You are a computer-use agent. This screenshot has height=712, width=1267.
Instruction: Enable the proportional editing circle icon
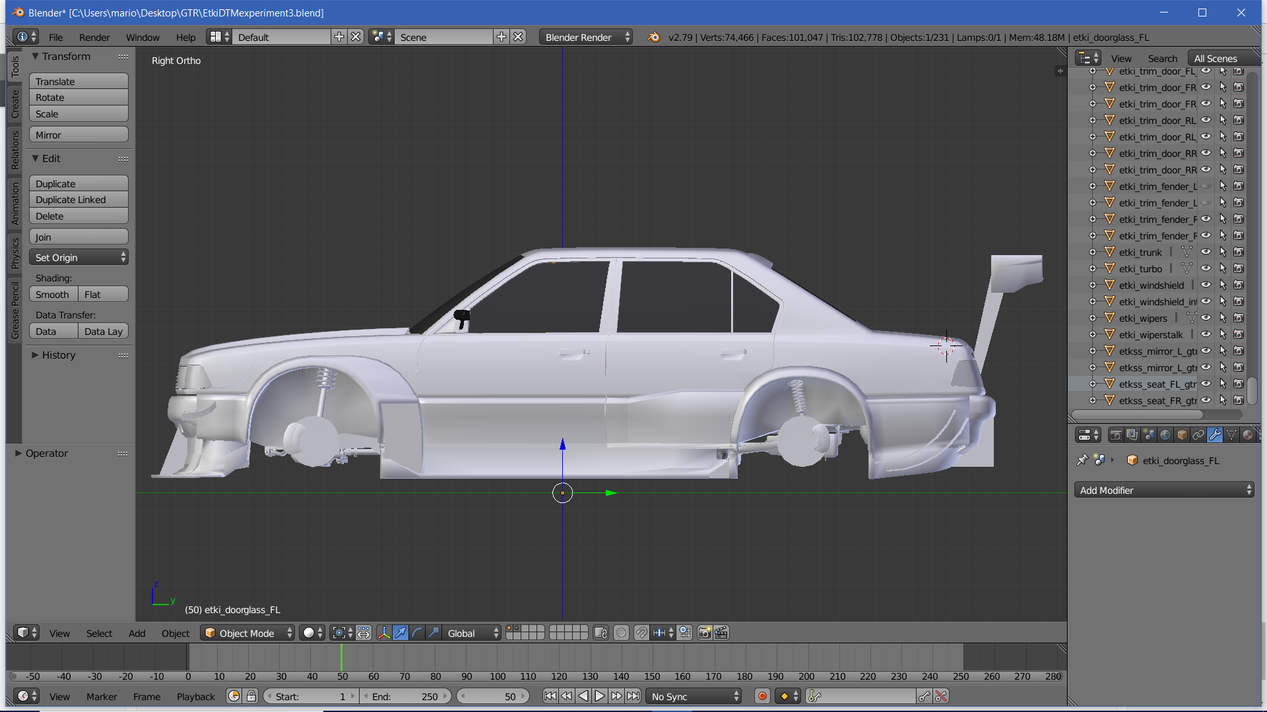coord(621,633)
